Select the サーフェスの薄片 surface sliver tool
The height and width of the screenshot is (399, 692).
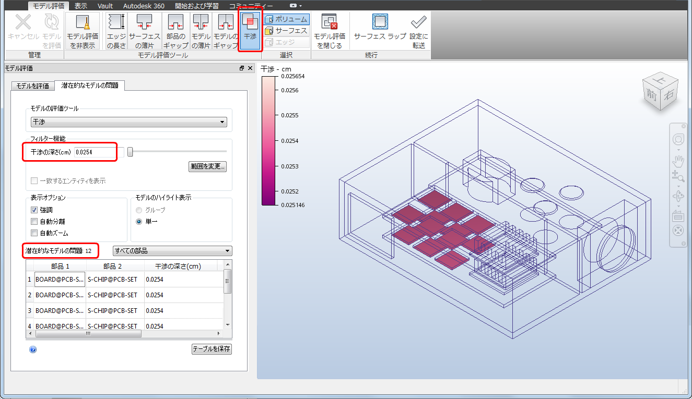pos(144,31)
